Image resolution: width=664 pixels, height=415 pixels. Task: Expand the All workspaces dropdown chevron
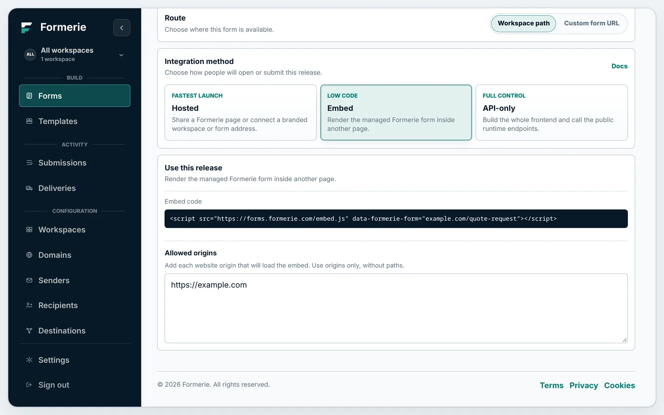pos(122,55)
